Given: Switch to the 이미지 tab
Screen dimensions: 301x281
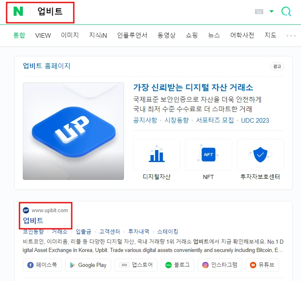Looking at the screenshot, I should (70, 35).
